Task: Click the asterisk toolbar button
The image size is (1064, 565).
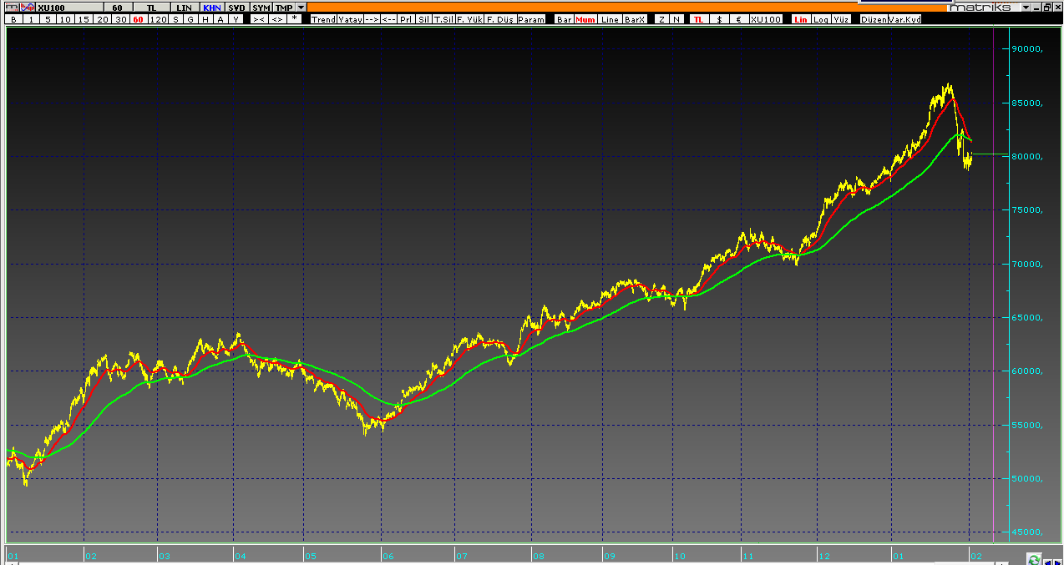Action: (293, 18)
